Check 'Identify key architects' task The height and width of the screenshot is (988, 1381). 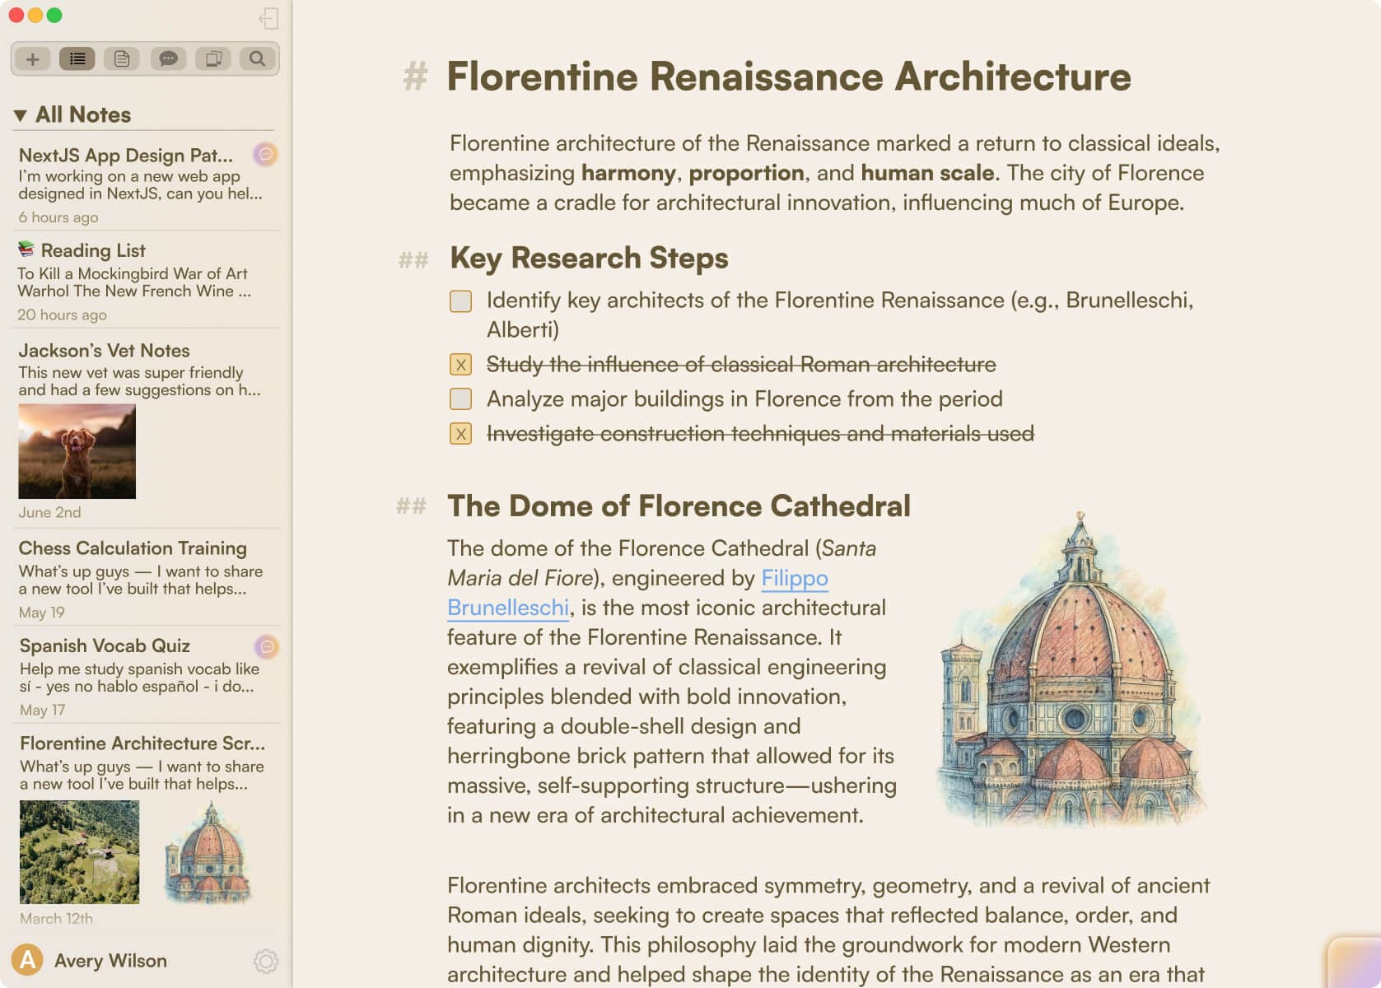[x=461, y=301]
